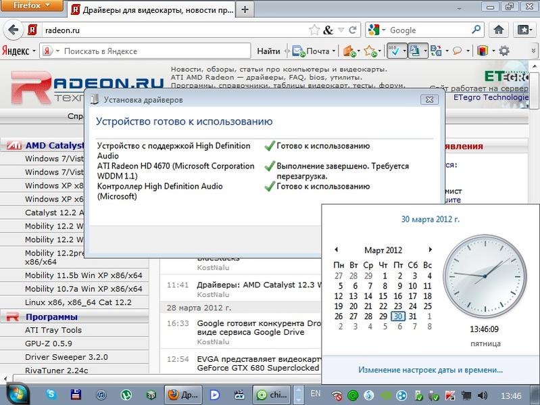Image resolution: width=540 pixels, height=405 pixels.
Task: Go to previous month in calendar
Action: tap(336, 249)
